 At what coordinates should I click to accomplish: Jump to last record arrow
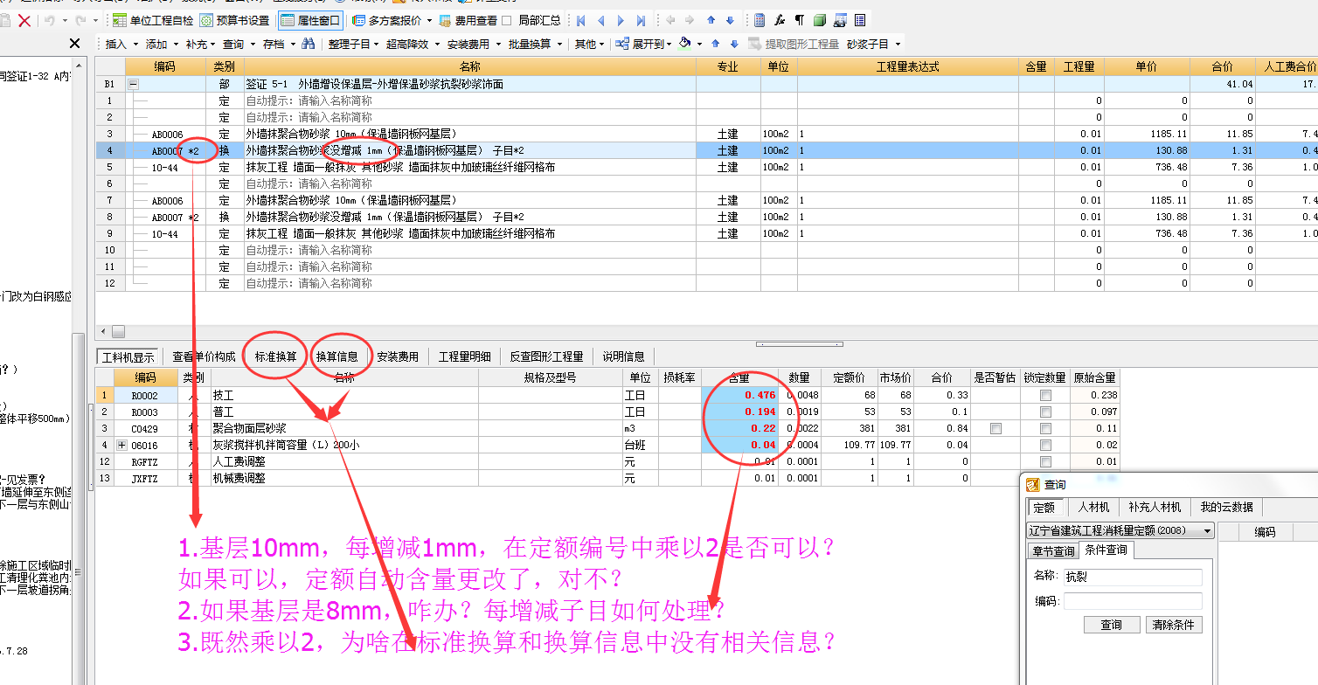click(x=642, y=20)
